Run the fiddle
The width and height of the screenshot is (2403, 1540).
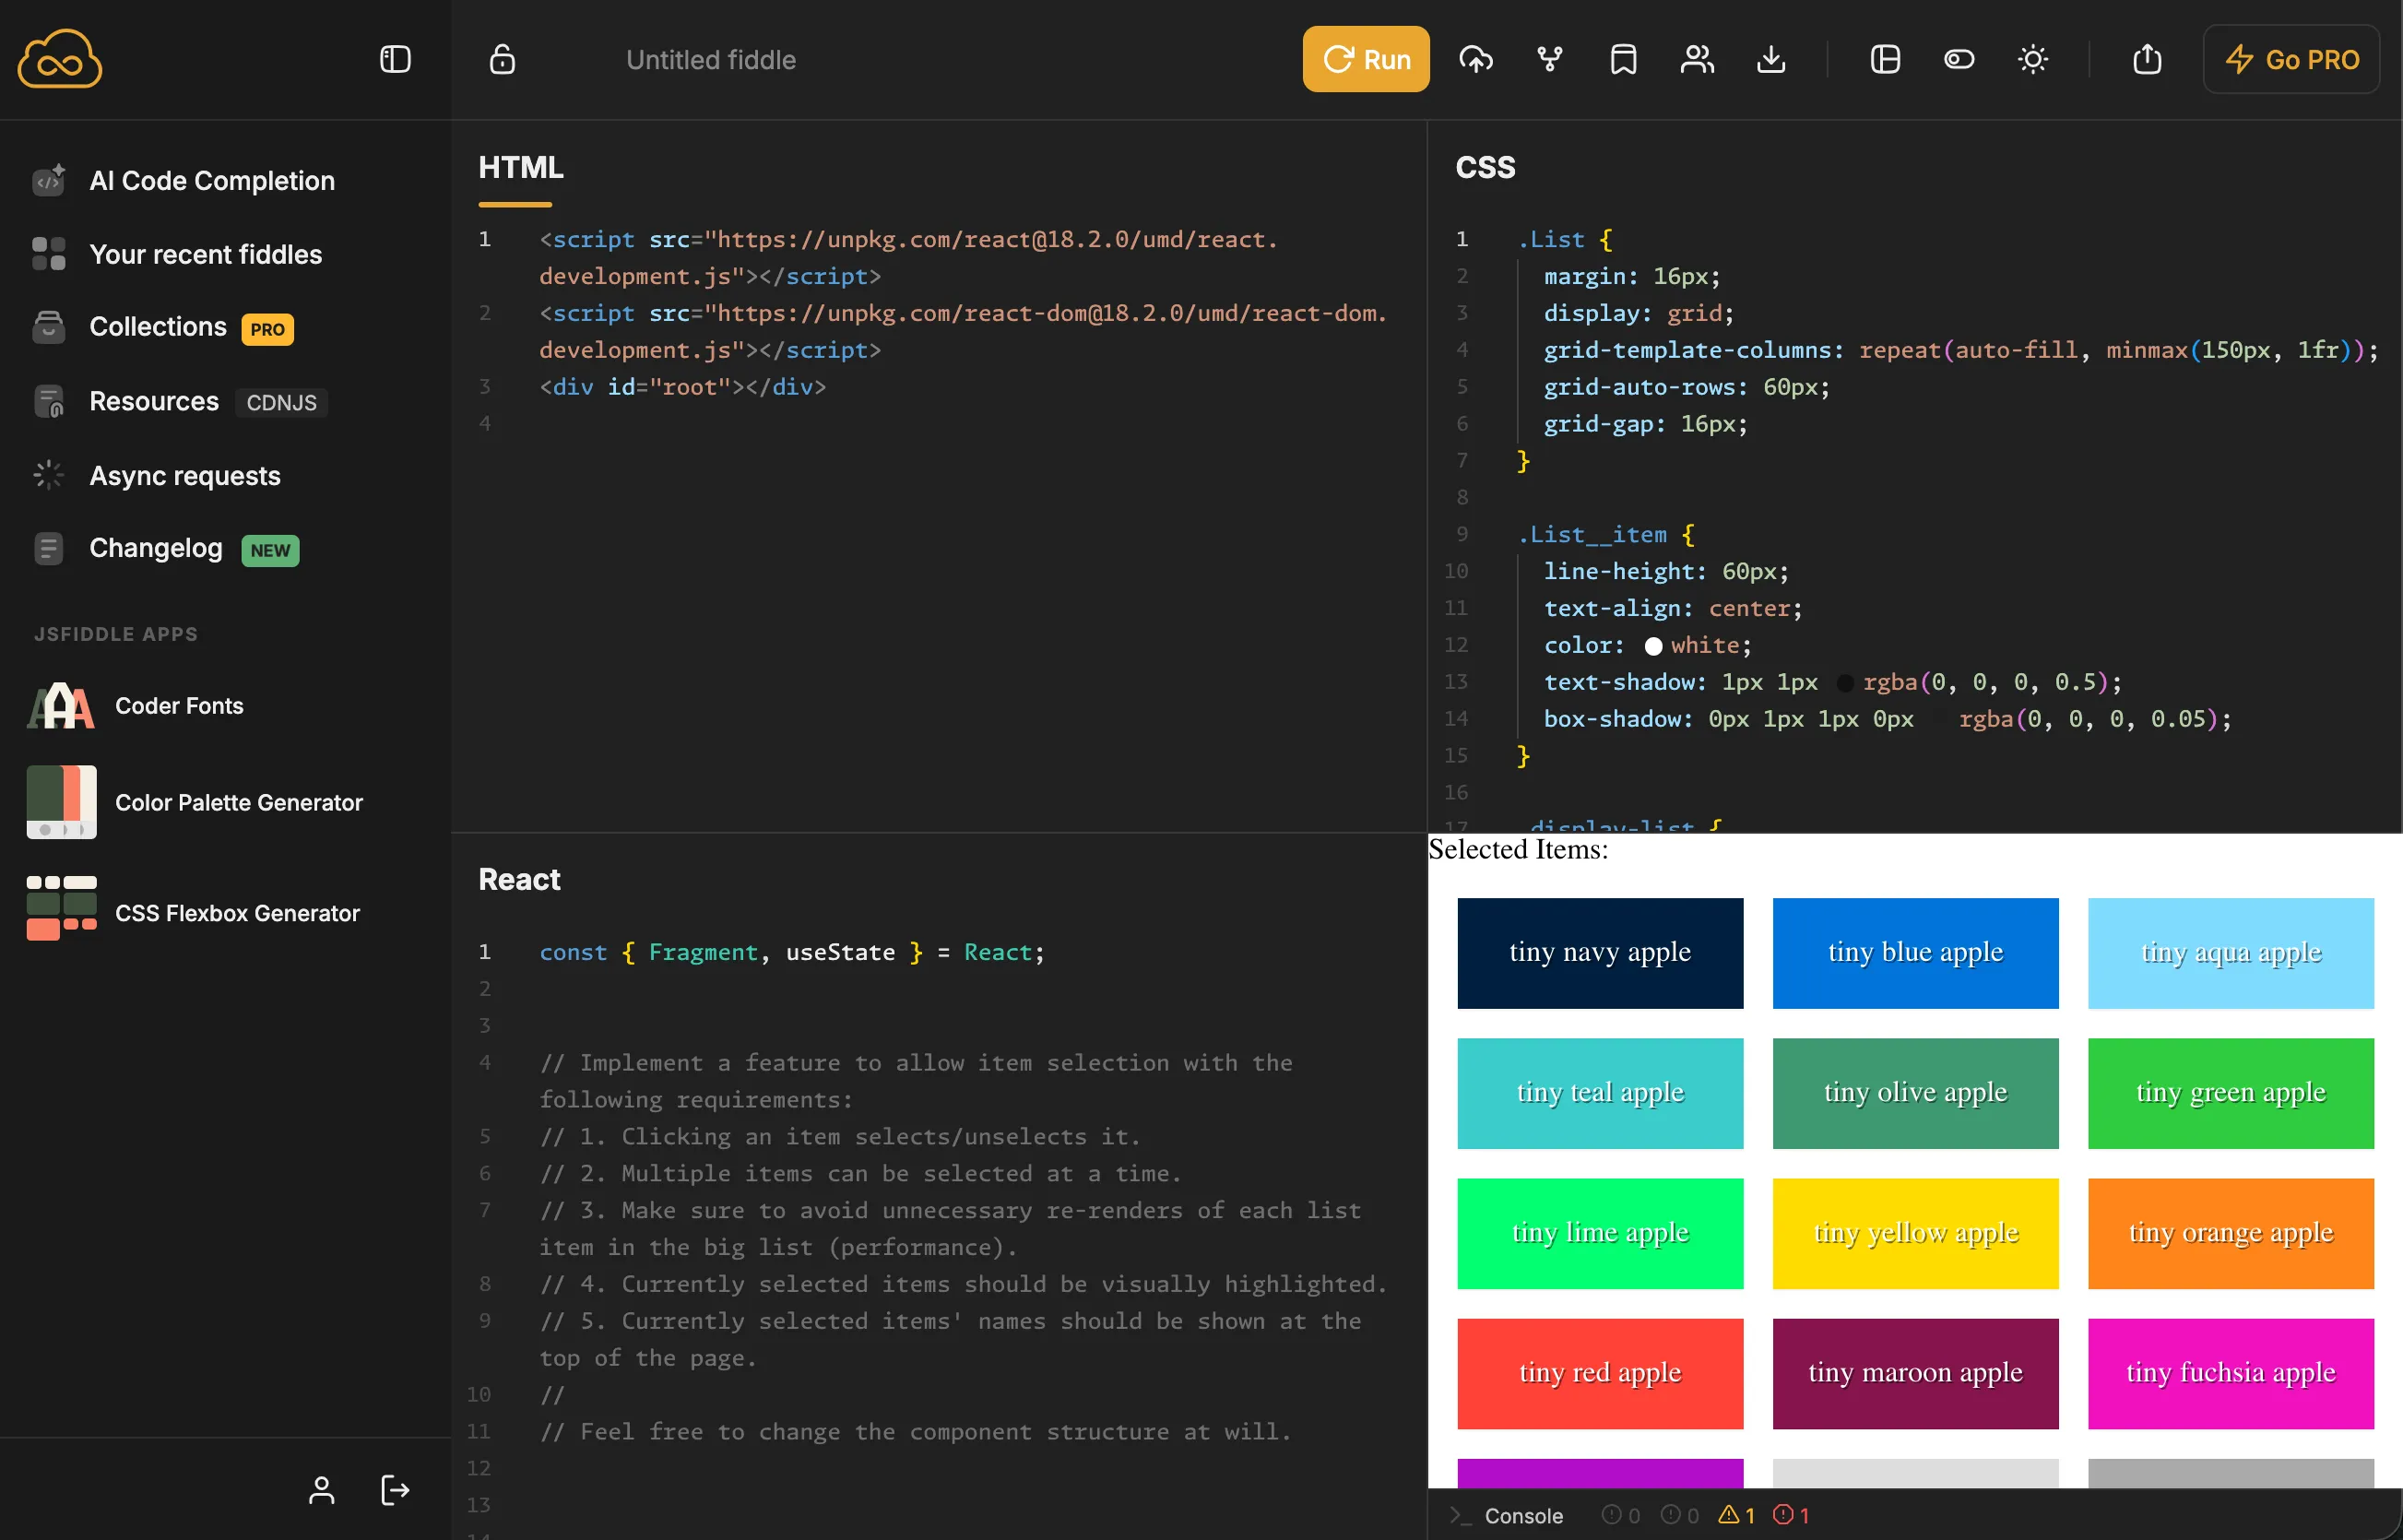pos(1366,59)
